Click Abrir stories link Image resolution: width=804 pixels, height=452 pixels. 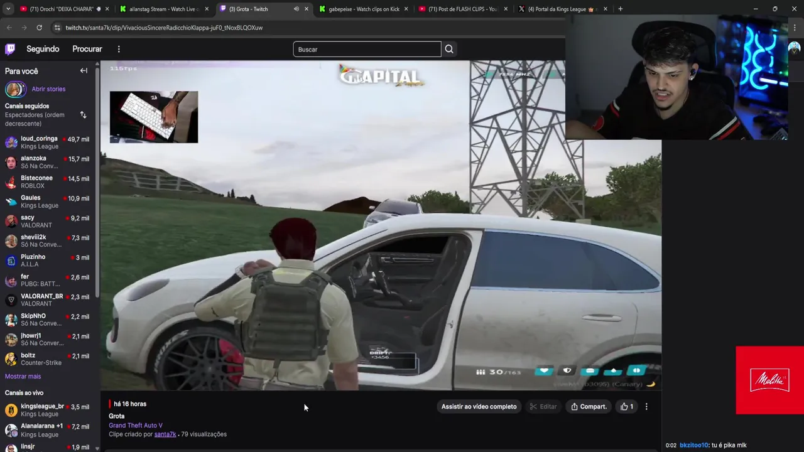point(48,89)
